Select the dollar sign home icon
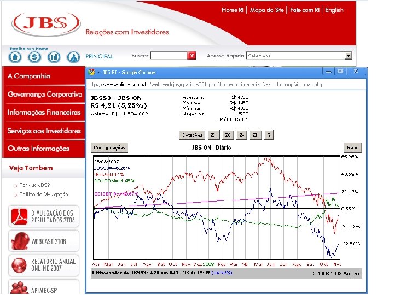 tap(34, 57)
